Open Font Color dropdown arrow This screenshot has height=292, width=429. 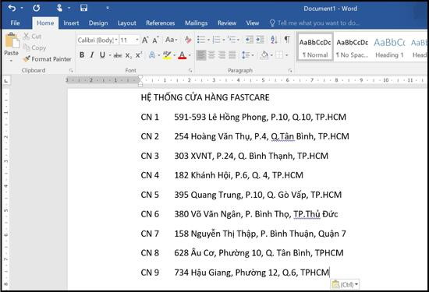190,55
